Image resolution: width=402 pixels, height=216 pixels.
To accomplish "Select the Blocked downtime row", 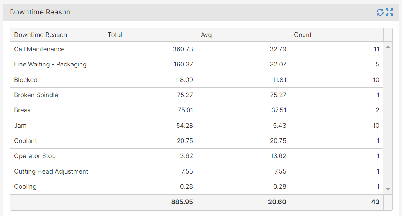I will point(26,80).
